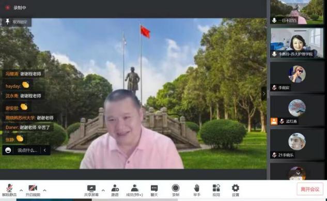Unpin the video via 取消锁定 button
327x201 pixels.
click(x=17, y=22)
